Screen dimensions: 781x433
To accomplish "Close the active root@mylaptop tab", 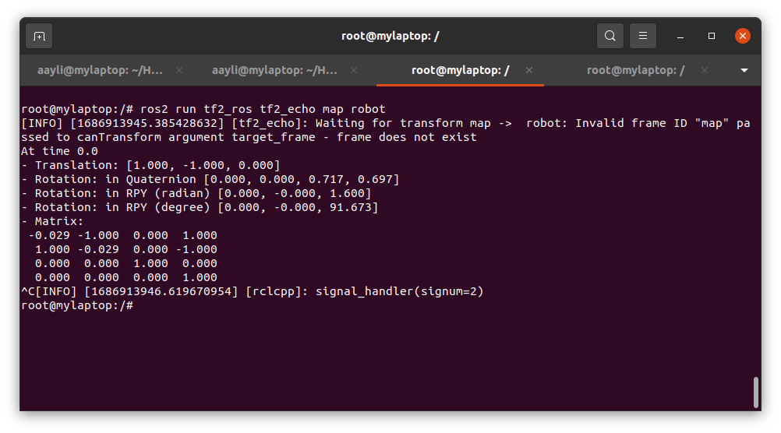I will [529, 71].
